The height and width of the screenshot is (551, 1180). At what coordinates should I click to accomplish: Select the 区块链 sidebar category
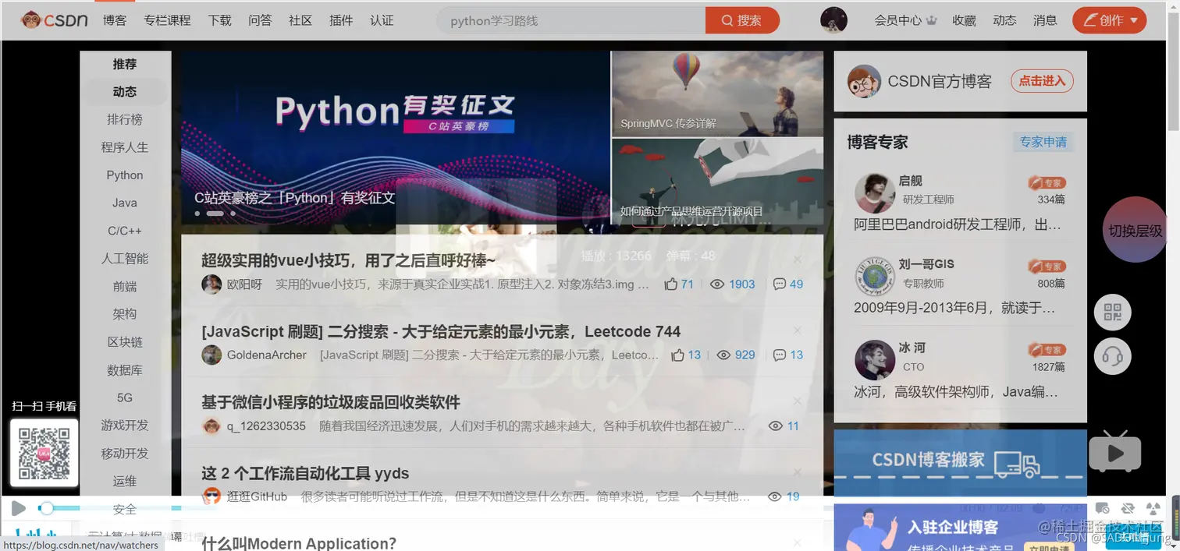(x=125, y=342)
